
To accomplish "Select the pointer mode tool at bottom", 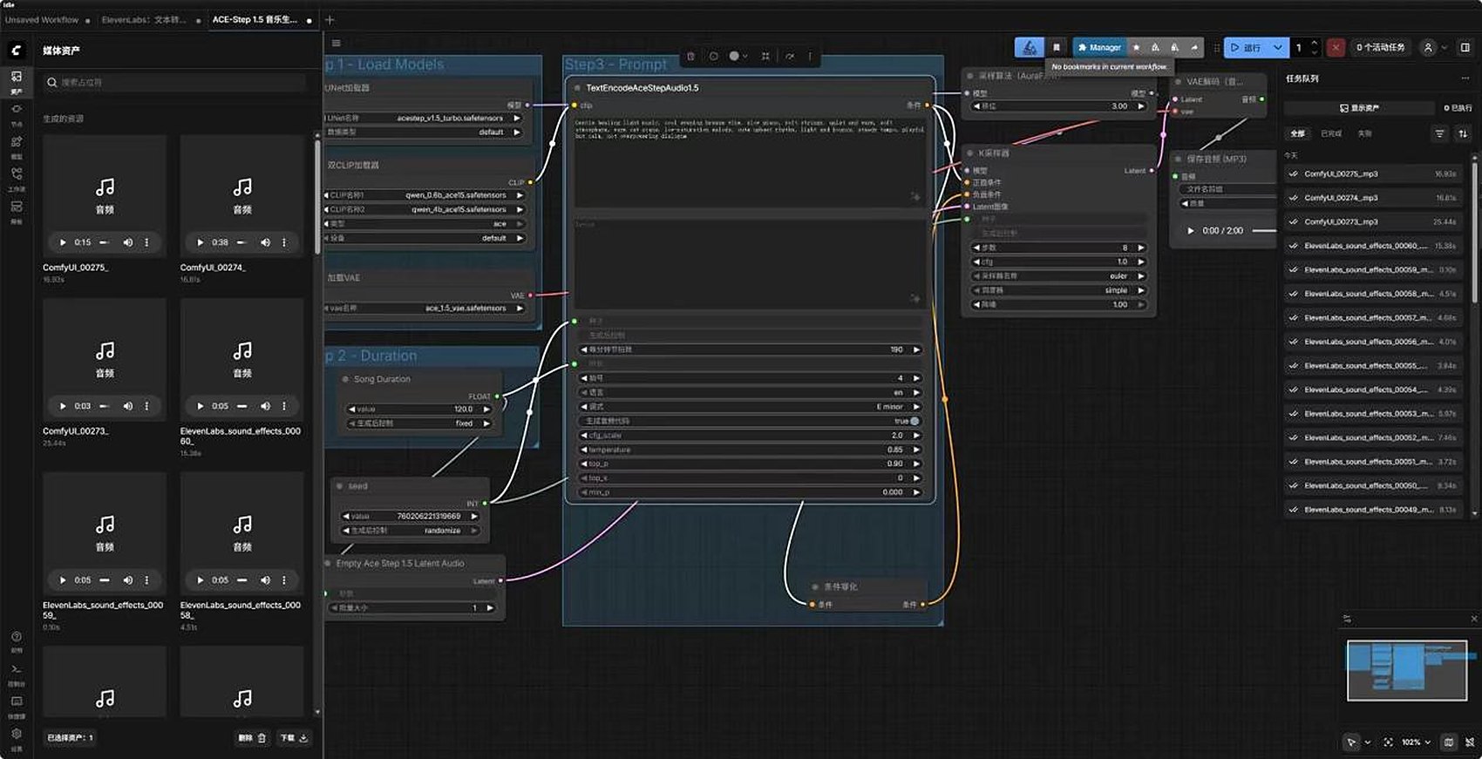I will pos(1351,742).
